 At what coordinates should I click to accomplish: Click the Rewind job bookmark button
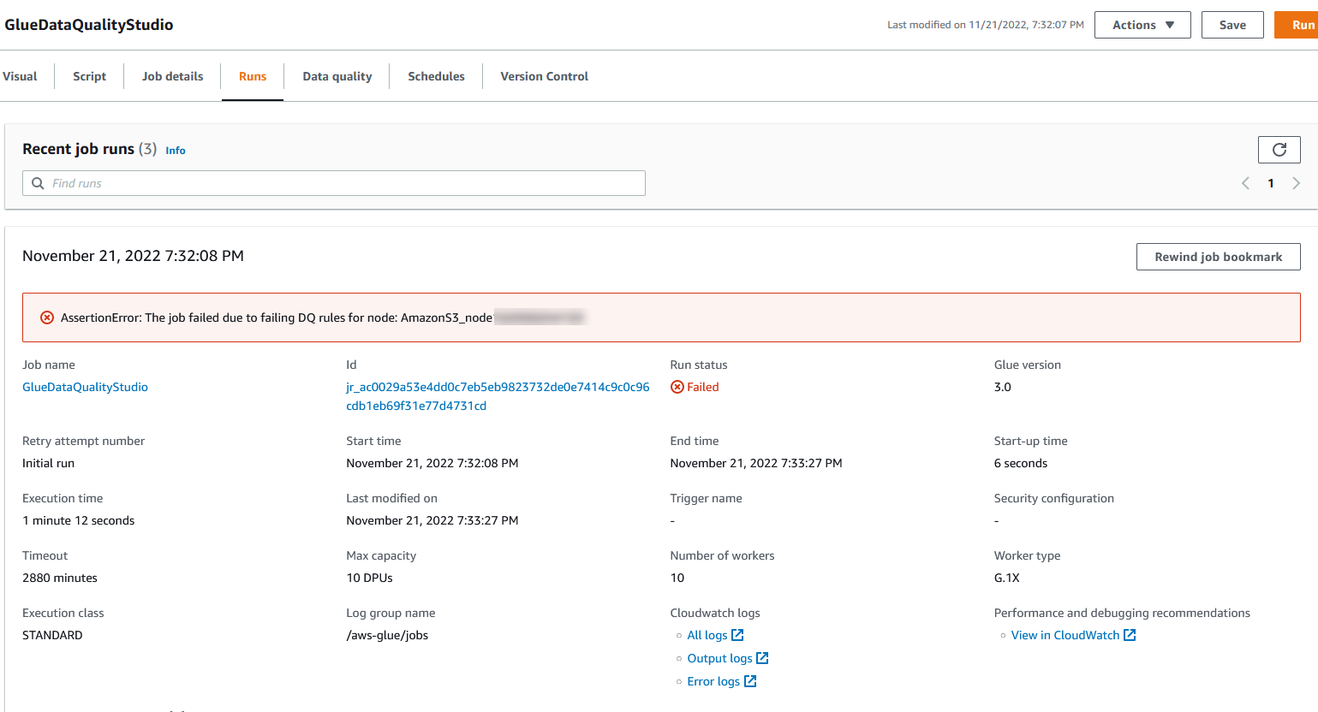pyautogui.click(x=1218, y=257)
